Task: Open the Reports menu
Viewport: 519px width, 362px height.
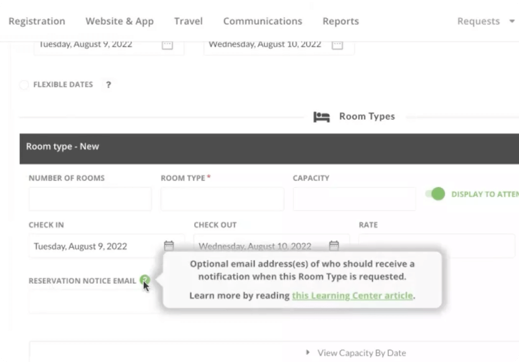Action: (x=340, y=21)
